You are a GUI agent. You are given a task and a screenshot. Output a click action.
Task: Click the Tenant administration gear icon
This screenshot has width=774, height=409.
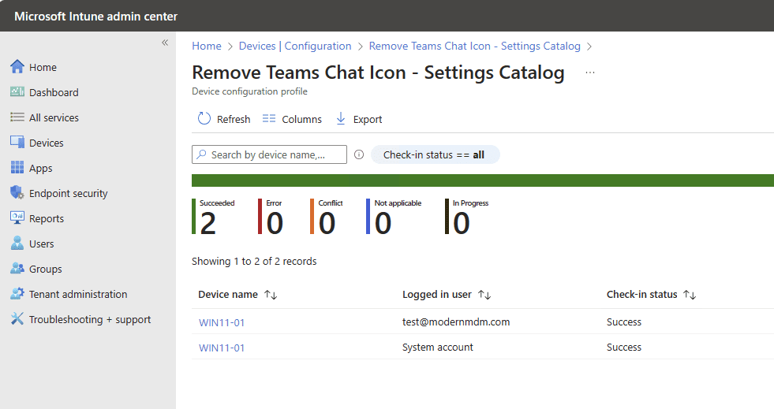[x=17, y=293]
